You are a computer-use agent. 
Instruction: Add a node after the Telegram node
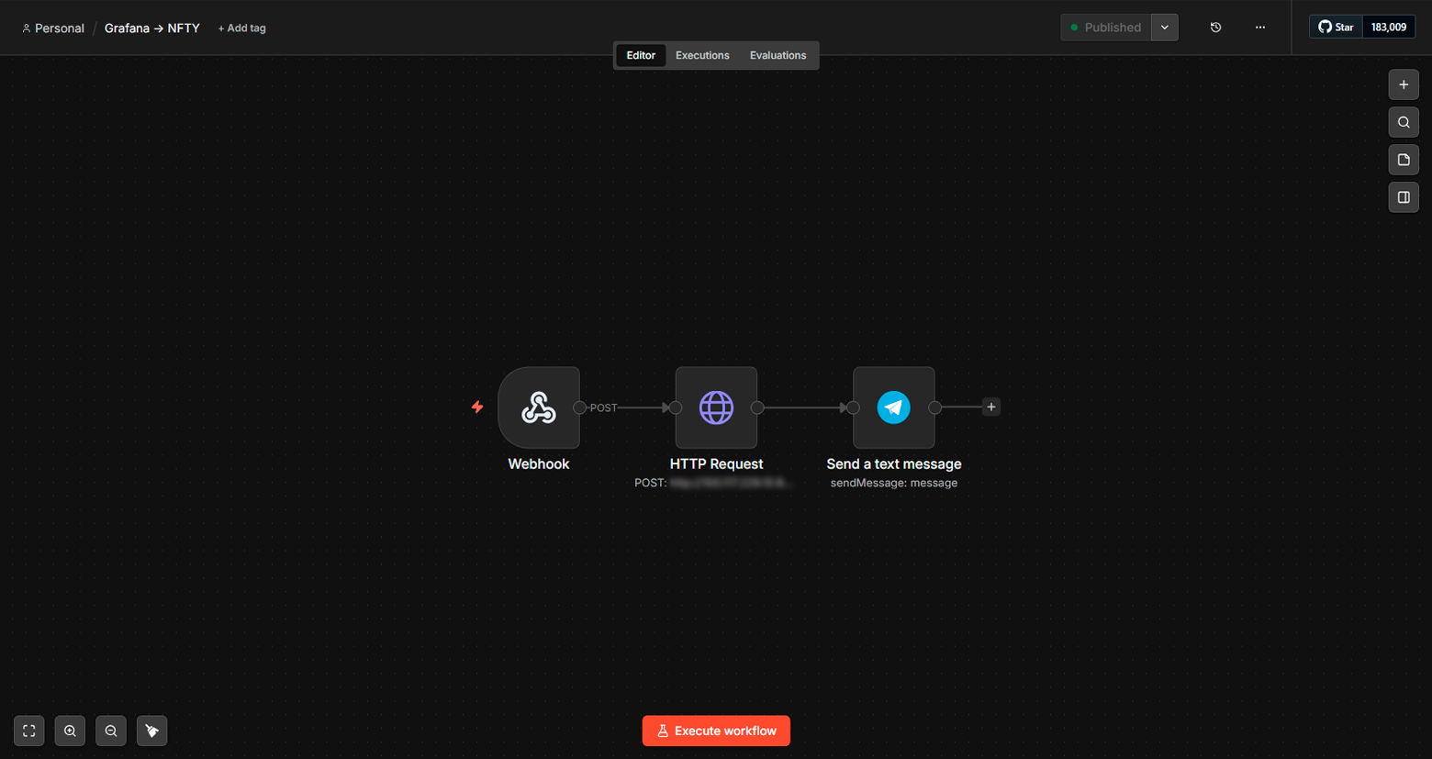point(990,407)
